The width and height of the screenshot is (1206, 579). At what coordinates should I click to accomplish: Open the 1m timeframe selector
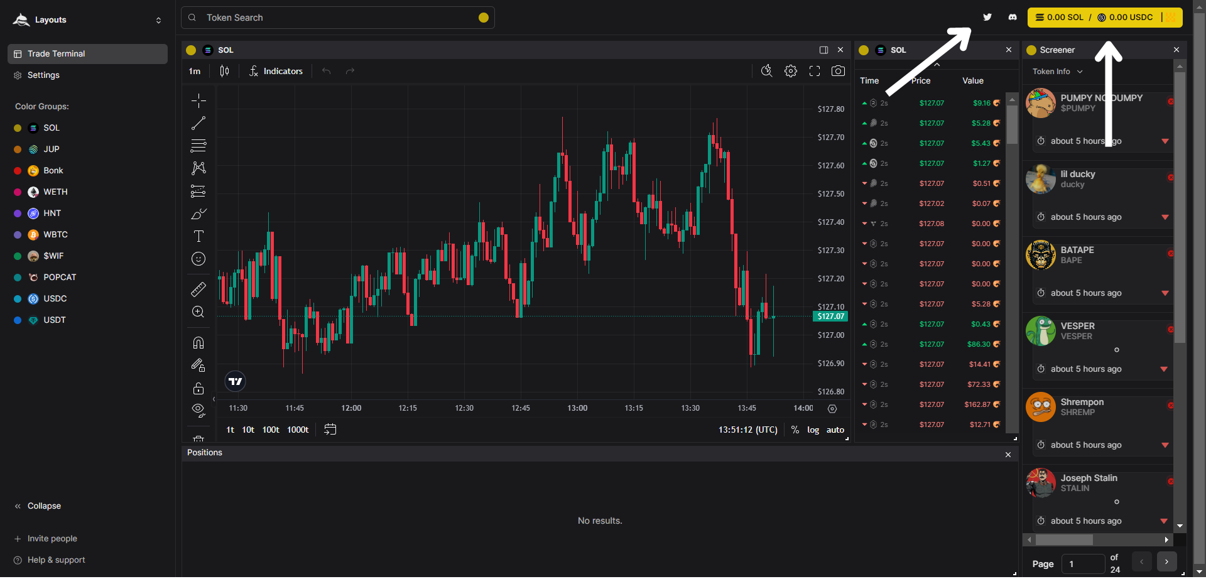click(x=195, y=72)
